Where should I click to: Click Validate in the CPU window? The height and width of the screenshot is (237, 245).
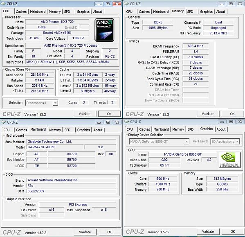point(85,114)
